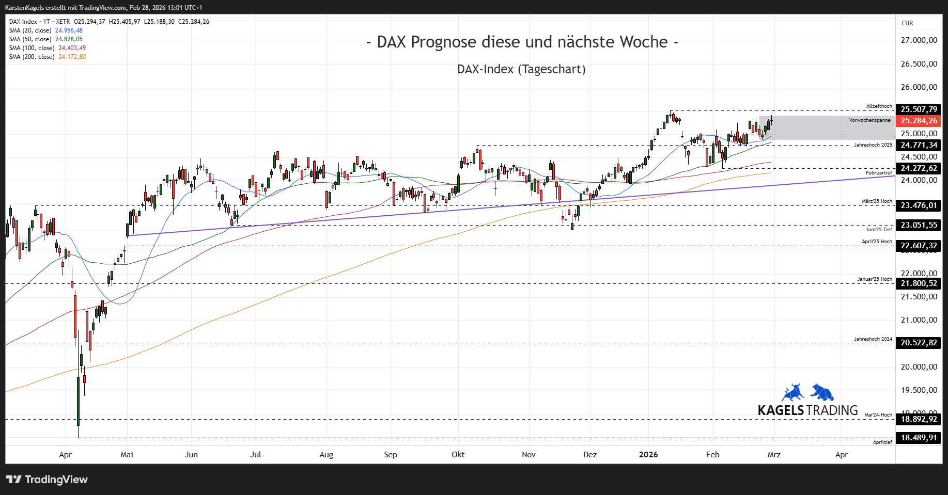This screenshot has width=948, height=495.
Task: Click the 24.500,00 price scale value
Action: pos(919,157)
